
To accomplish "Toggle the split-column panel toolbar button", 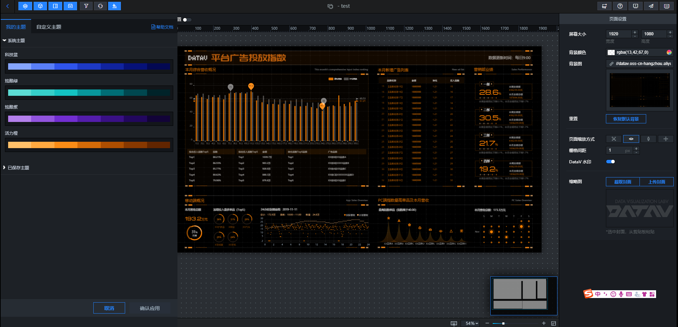I will pos(55,6).
